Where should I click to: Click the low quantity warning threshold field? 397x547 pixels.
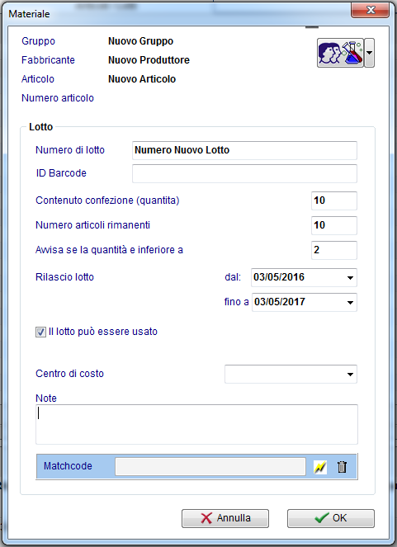point(333,250)
